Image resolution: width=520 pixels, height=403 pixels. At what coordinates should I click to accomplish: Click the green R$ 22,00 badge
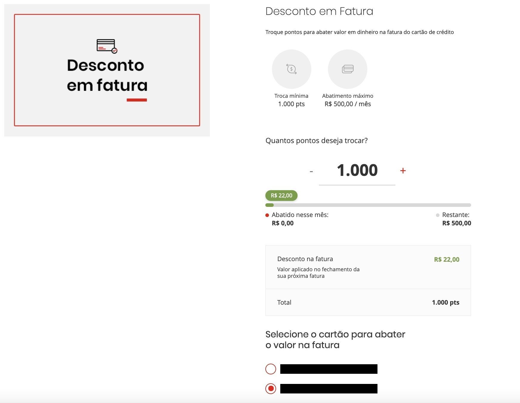[281, 196]
